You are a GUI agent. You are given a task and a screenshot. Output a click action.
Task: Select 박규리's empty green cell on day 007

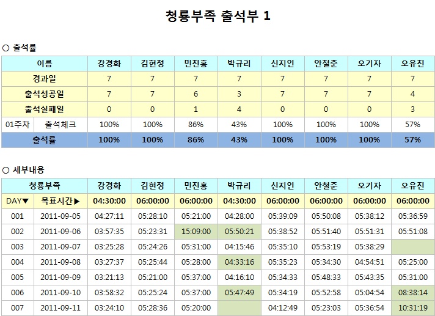tap(239, 307)
